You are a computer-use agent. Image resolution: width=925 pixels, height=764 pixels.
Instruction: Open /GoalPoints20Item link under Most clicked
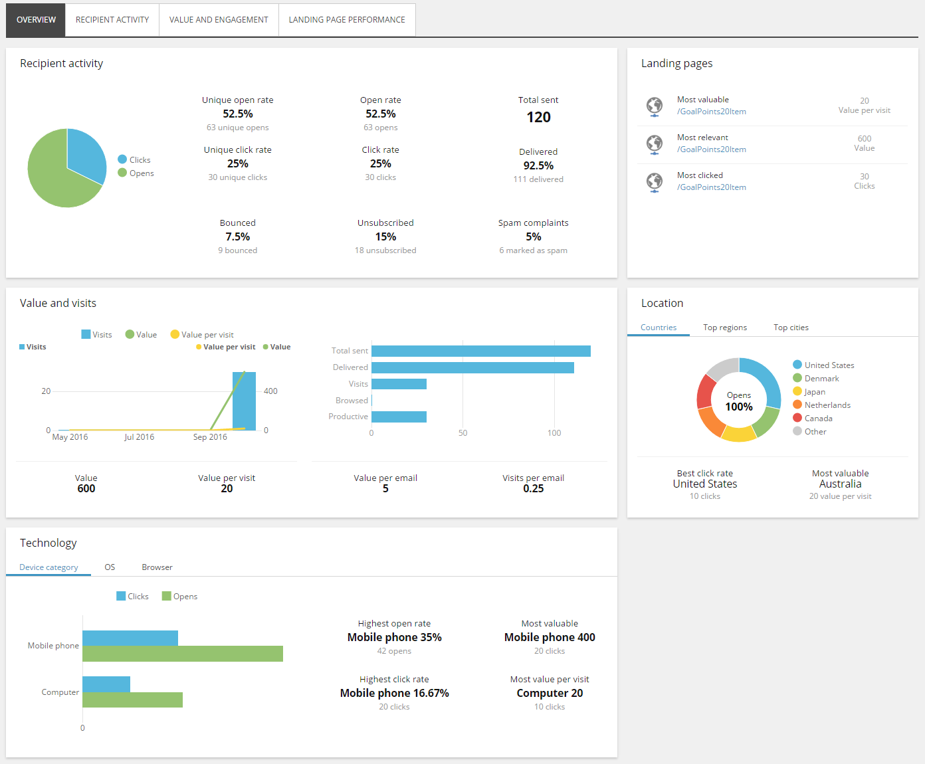(712, 187)
